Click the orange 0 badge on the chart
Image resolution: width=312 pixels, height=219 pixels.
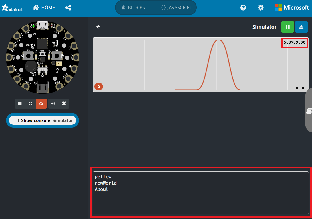[99, 86]
